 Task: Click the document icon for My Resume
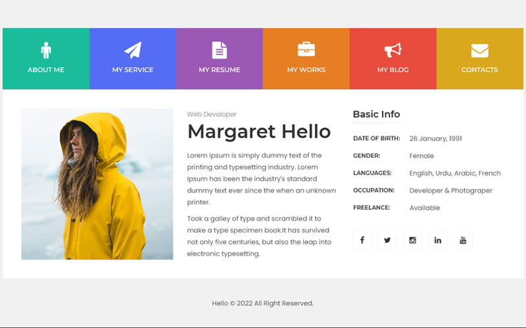[x=220, y=51]
